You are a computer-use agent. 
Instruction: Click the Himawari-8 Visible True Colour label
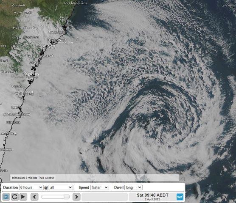pos(33,178)
